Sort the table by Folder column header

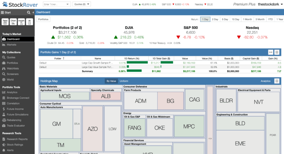pos(58,58)
